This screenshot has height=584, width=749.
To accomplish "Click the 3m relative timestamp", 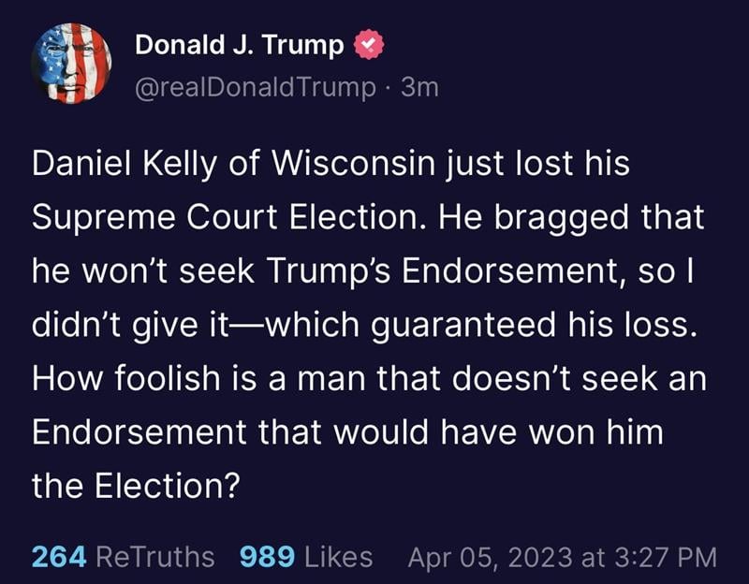I will tap(419, 88).
